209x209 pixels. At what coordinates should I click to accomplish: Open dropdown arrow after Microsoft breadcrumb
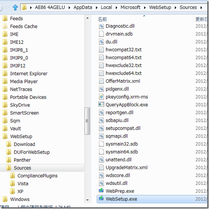point(145,7)
